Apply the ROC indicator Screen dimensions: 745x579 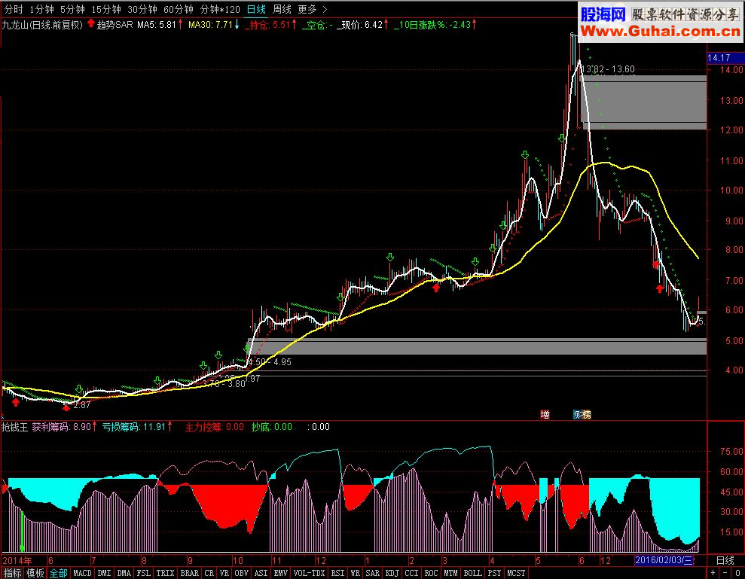click(431, 573)
